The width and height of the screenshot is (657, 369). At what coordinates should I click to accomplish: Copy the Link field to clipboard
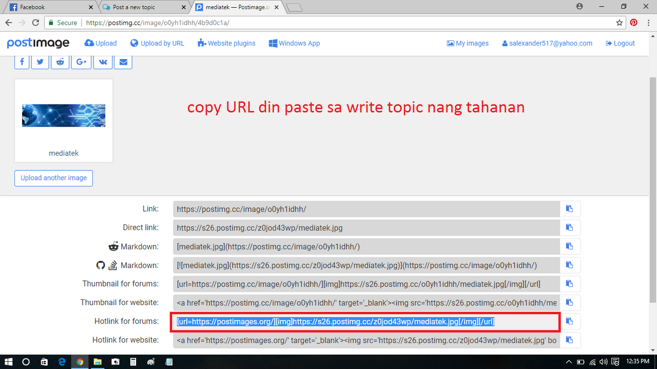(x=570, y=209)
